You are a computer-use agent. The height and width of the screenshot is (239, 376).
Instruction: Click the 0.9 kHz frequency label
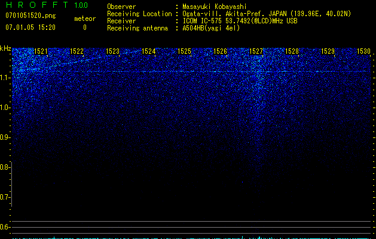pyautogui.click(x=5, y=137)
